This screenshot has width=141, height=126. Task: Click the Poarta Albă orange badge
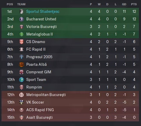(x=21, y=65)
